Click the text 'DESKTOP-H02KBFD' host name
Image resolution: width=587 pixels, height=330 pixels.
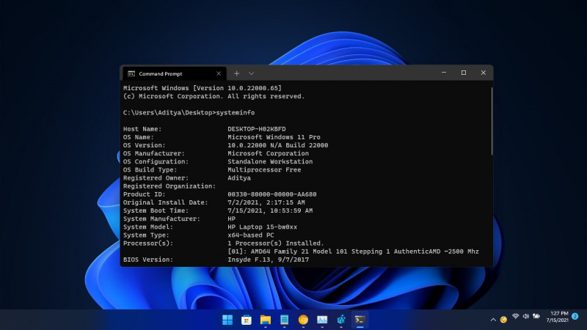[256, 129]
